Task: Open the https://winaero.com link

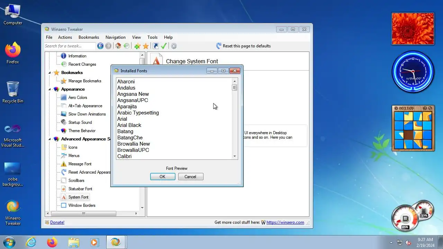Action: (285, 222)
